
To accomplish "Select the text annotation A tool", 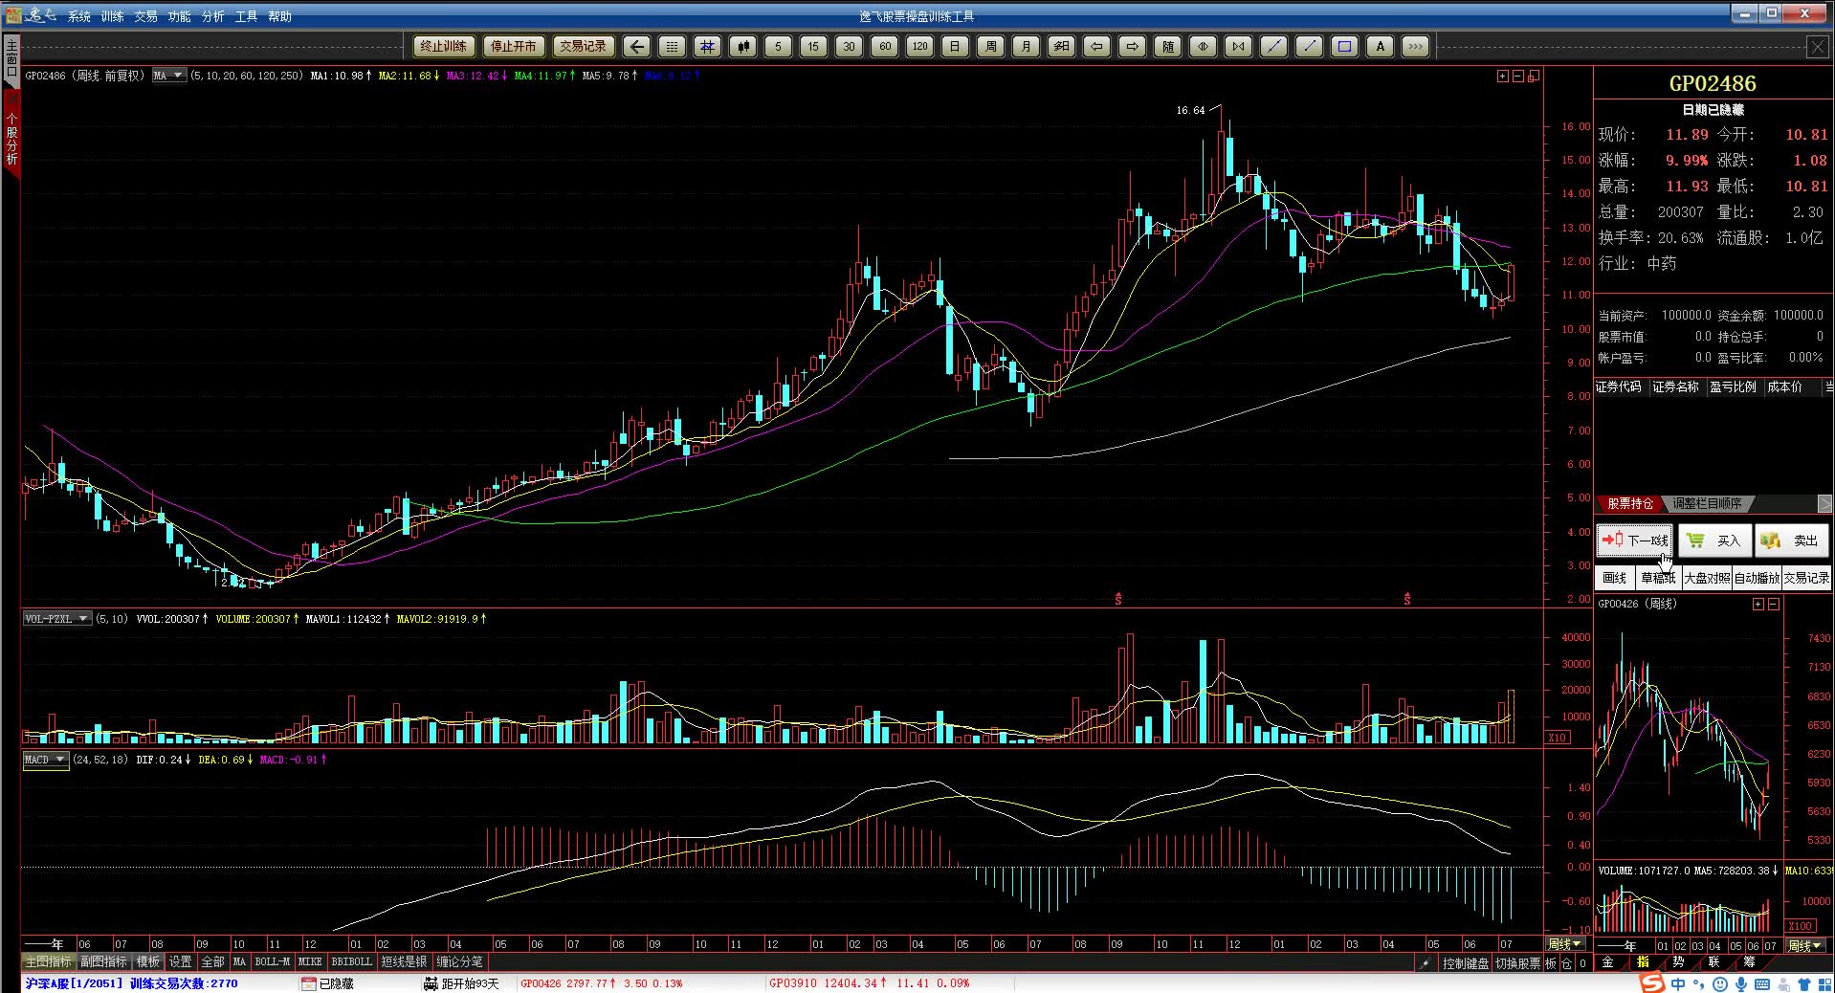I will point(1381,46).
